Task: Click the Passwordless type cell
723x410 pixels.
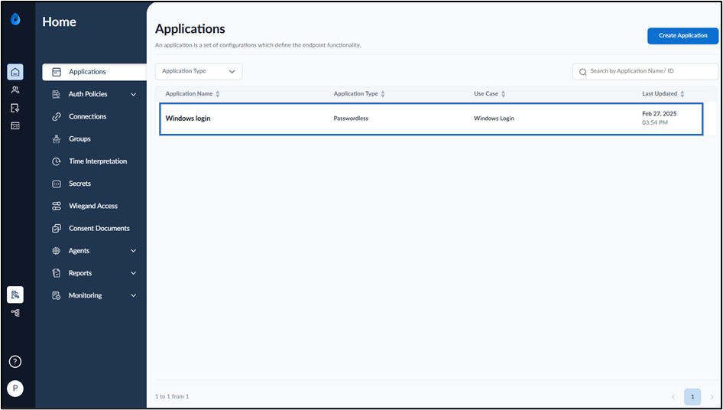Action: tap(351, 119)
